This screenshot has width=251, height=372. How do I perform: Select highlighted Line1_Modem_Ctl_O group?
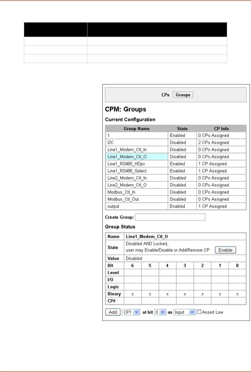point(127,157)
